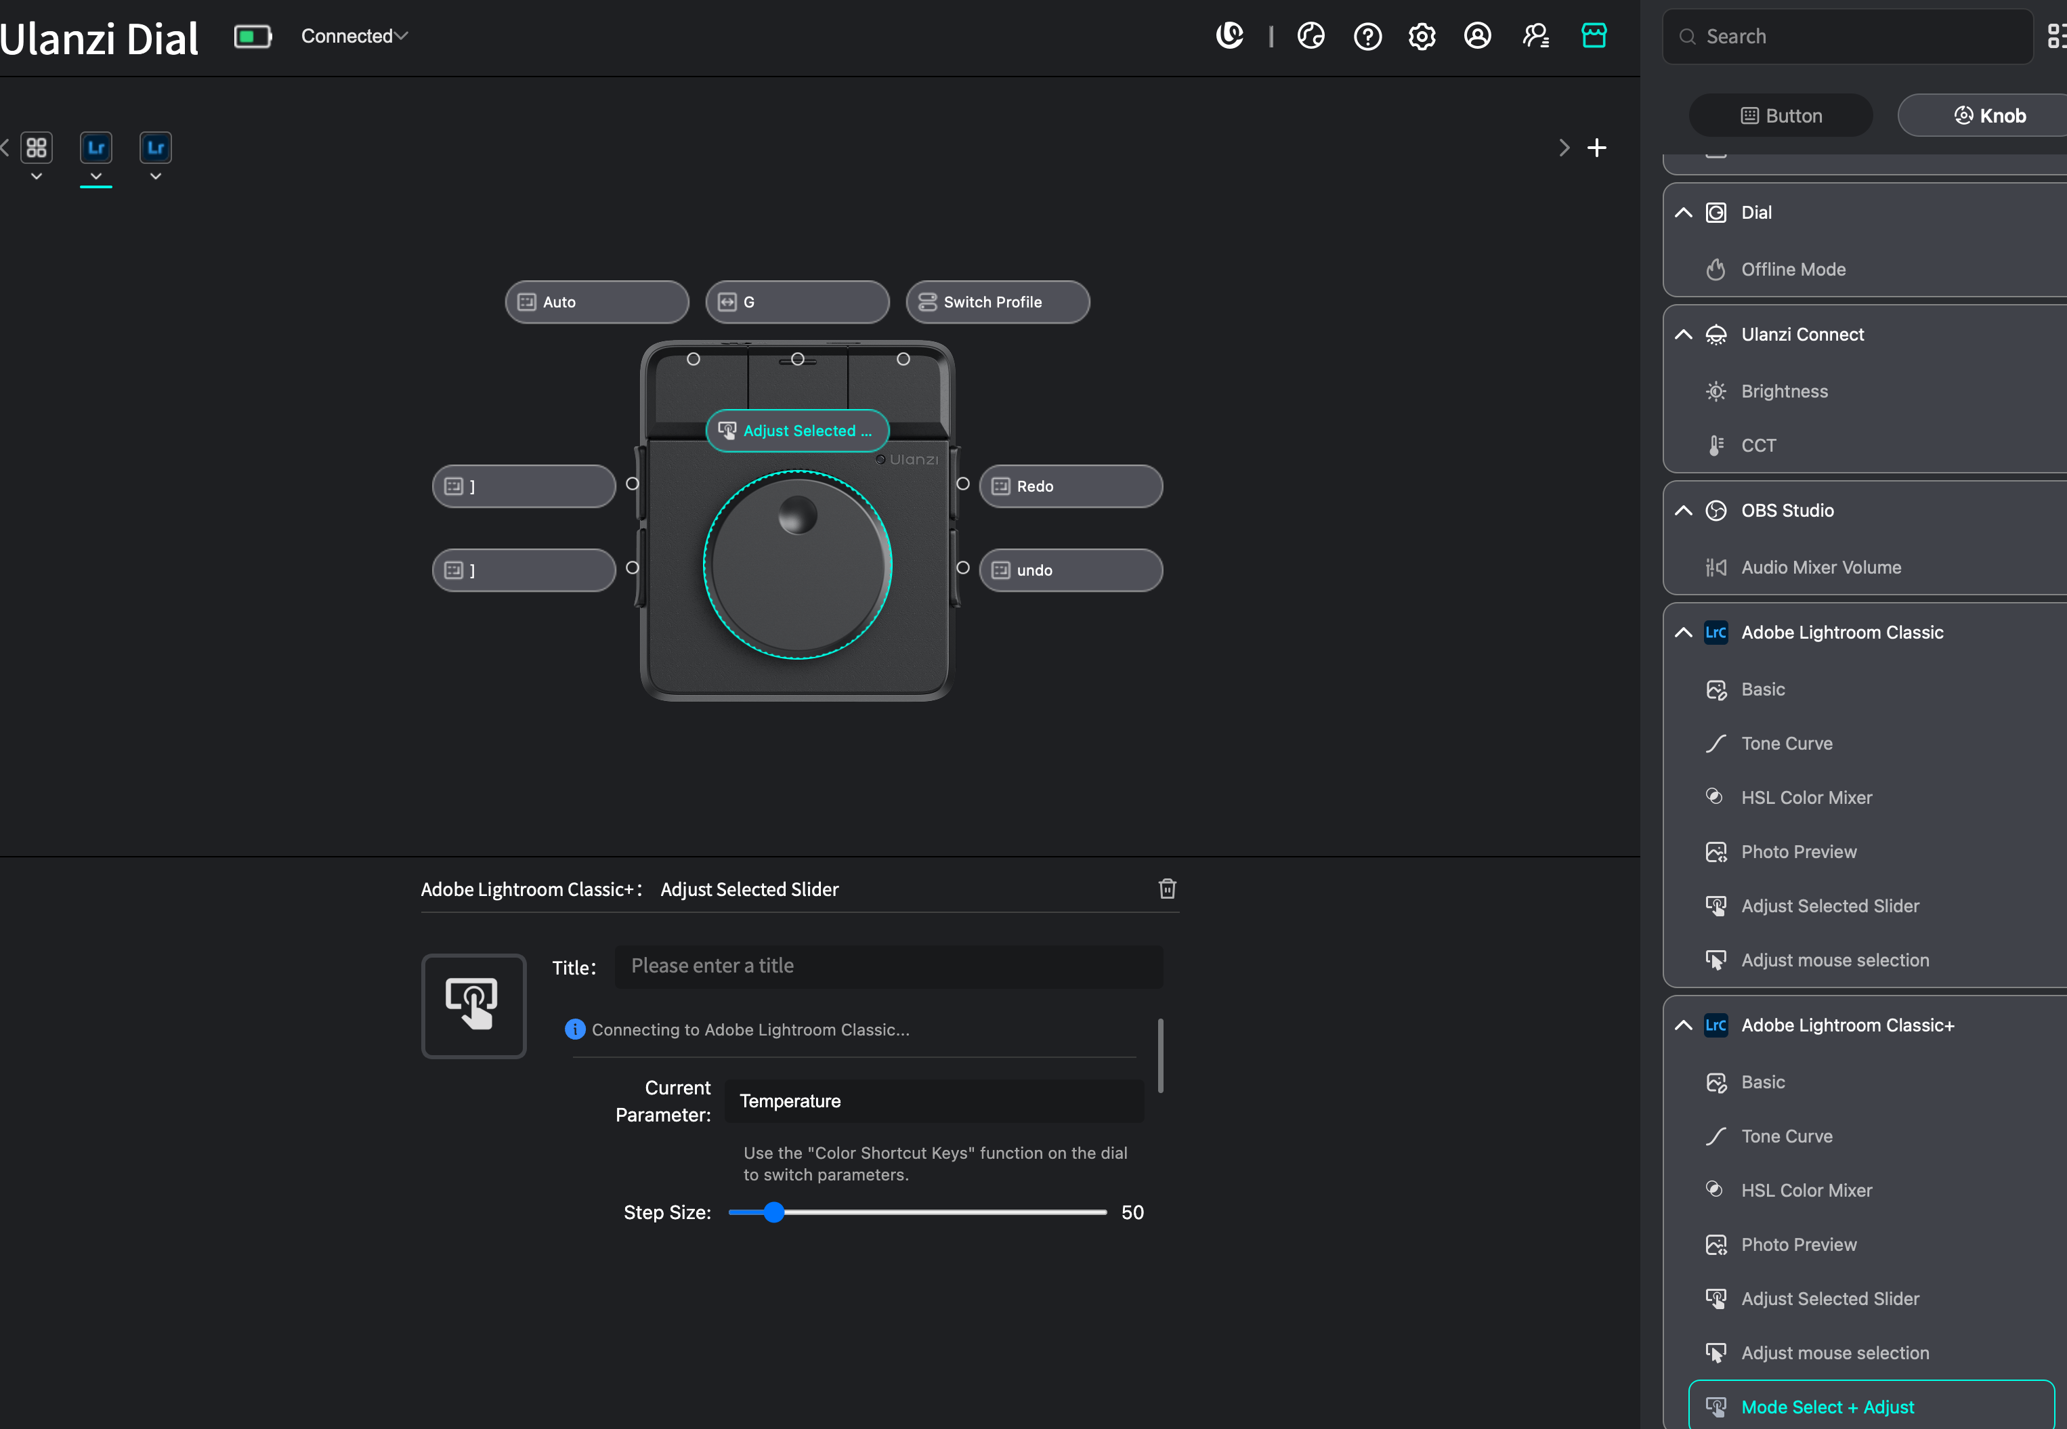Click the Title input field
Viewport: 2067px width, 1429px height.
pos(889,966)
